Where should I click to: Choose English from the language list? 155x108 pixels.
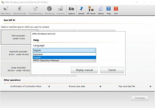point(64,57)
